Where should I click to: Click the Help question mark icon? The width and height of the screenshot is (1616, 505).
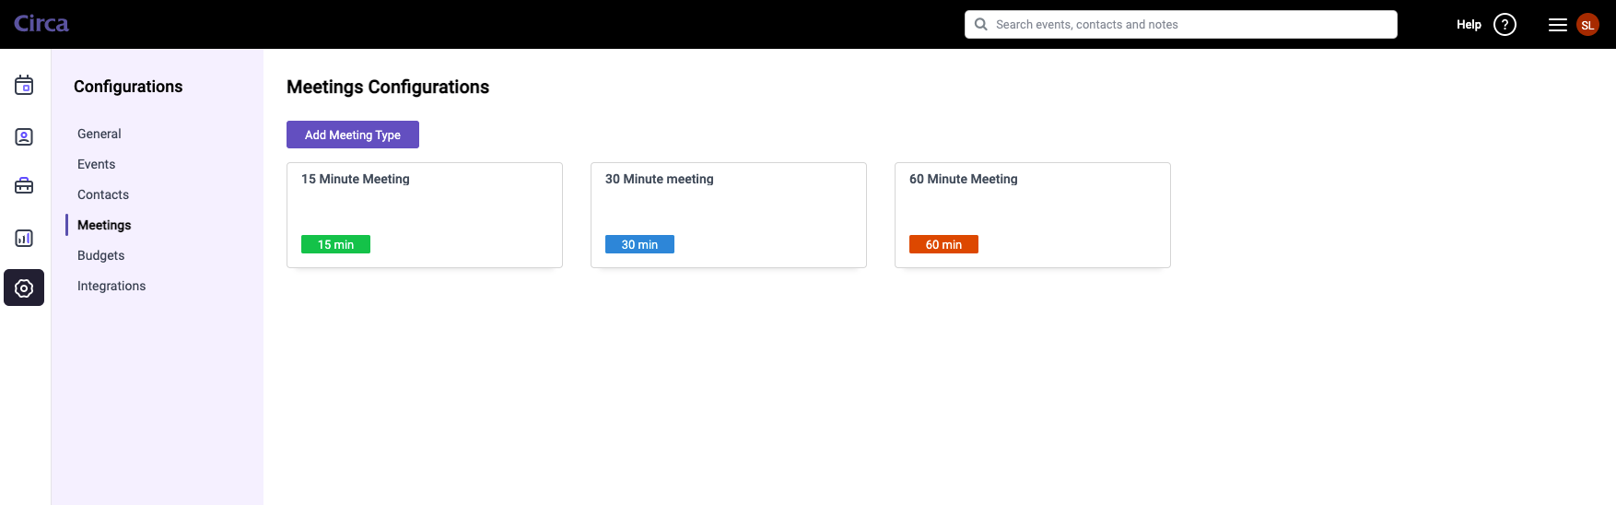1505,25
